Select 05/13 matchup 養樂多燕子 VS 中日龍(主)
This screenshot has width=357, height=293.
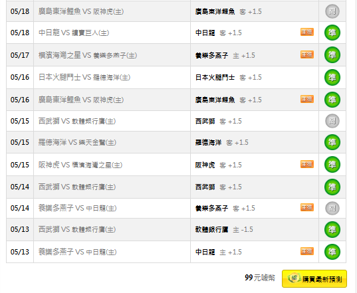77,252
